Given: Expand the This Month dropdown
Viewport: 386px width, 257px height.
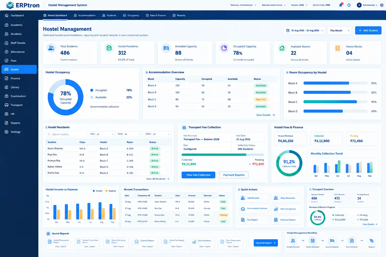Looking at the screenshot, I should click(x=340, y=31).
